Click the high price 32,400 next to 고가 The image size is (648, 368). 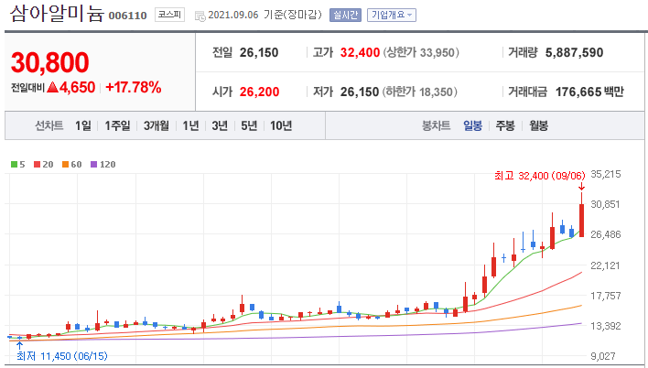click(360, 52)
